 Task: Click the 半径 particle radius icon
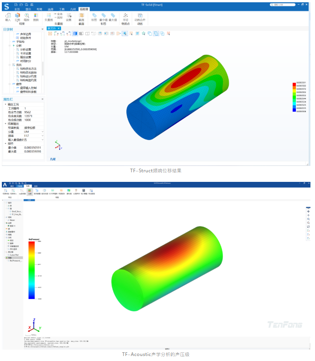(x=125, y=15)
